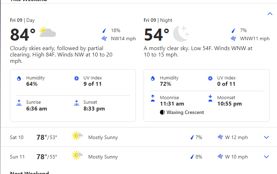Click the crescent moon night icon

point(181,33)
